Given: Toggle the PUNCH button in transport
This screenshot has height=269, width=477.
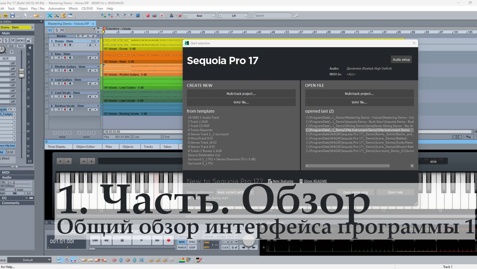Looking at the screenshot, I should click(x=182, y=247).
